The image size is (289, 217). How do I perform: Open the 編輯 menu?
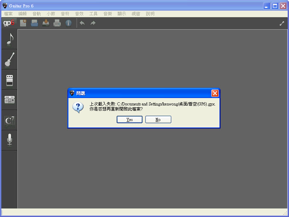22,14
